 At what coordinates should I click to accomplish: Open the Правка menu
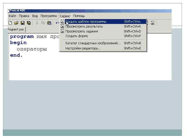click(24, 16)
